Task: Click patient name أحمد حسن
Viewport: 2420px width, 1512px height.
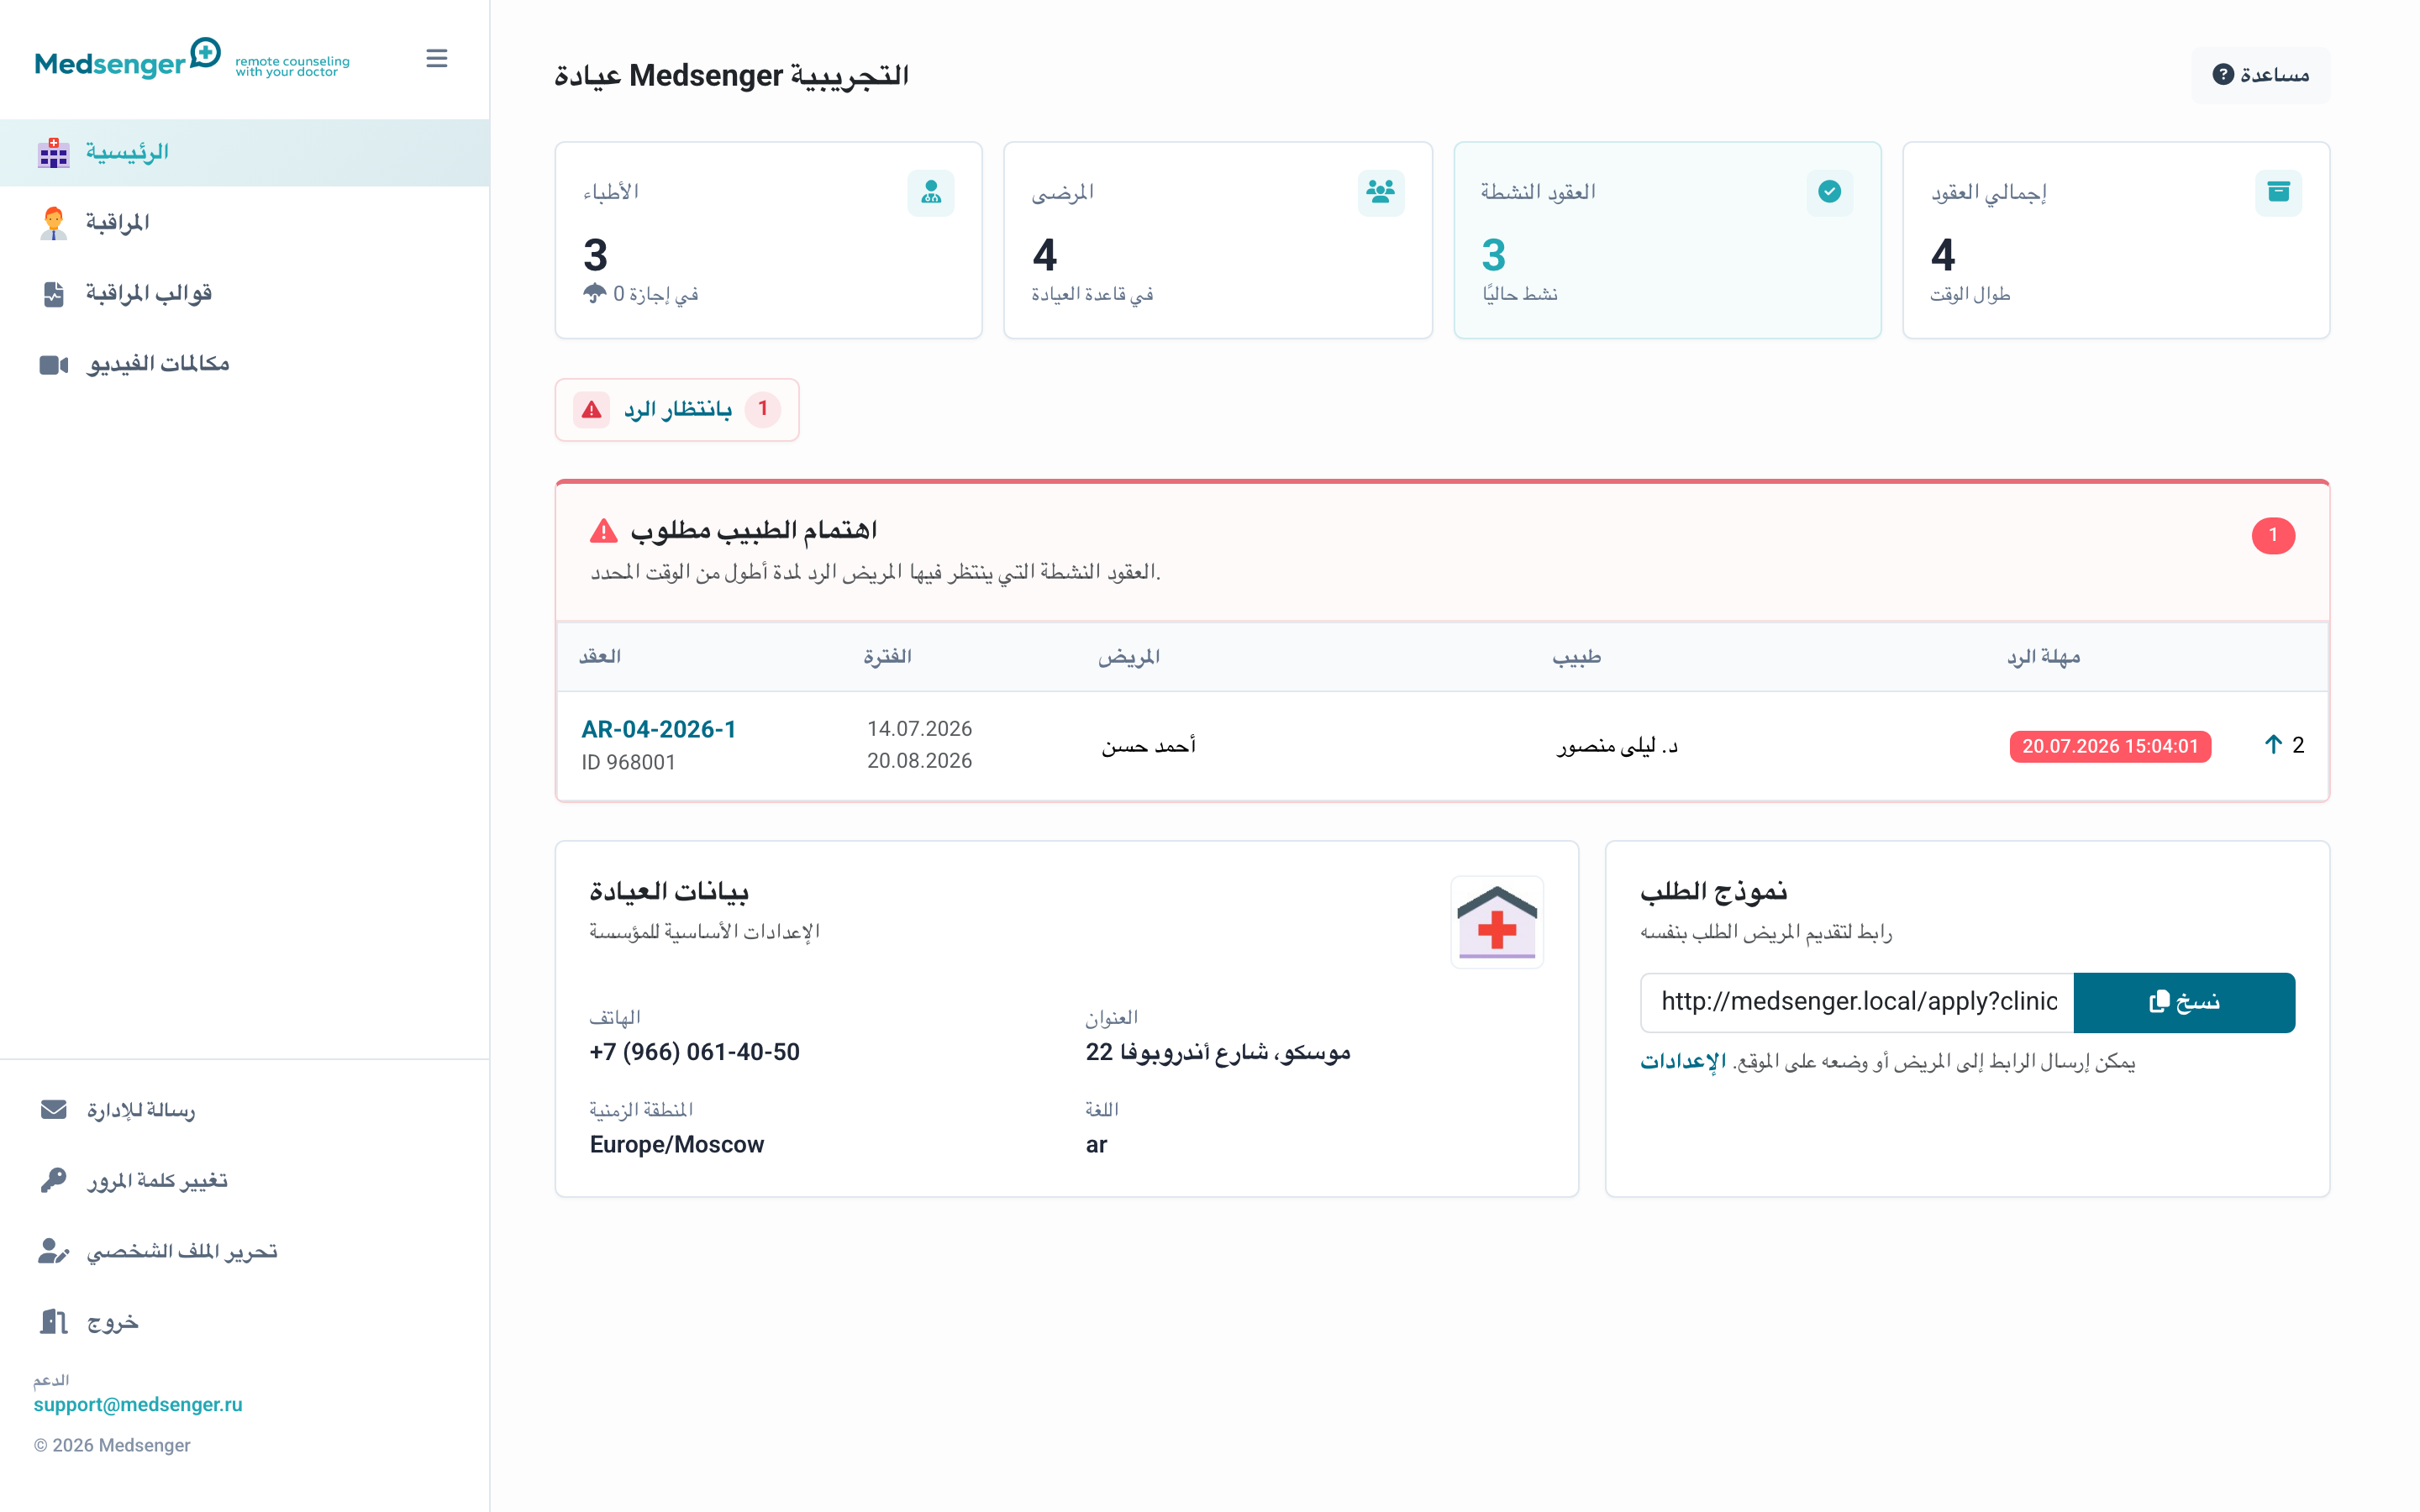Action: click(x=1148, y=746)
